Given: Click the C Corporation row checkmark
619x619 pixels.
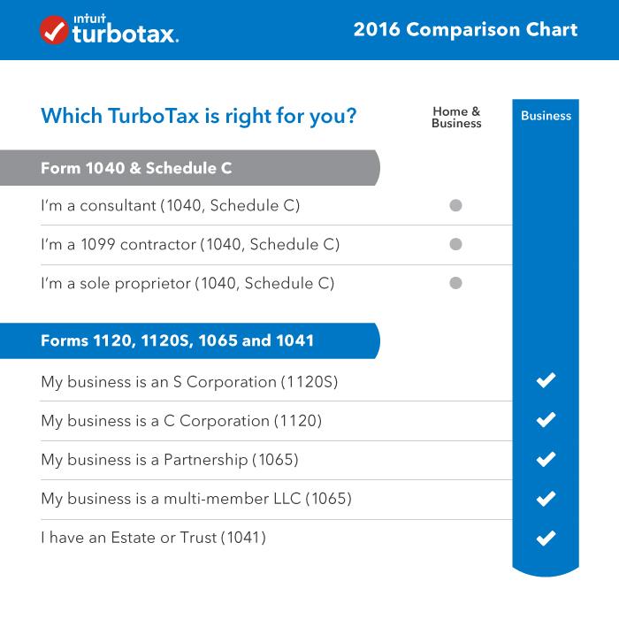Looking at the screenshot, I should 546,420.
